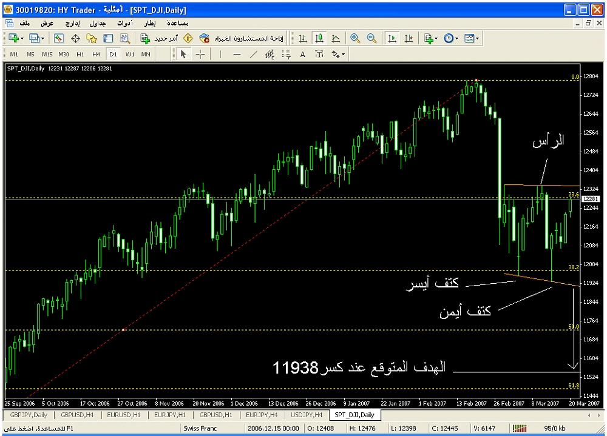
Task: Set timeframe to M30
Action: tap(64, 55)
